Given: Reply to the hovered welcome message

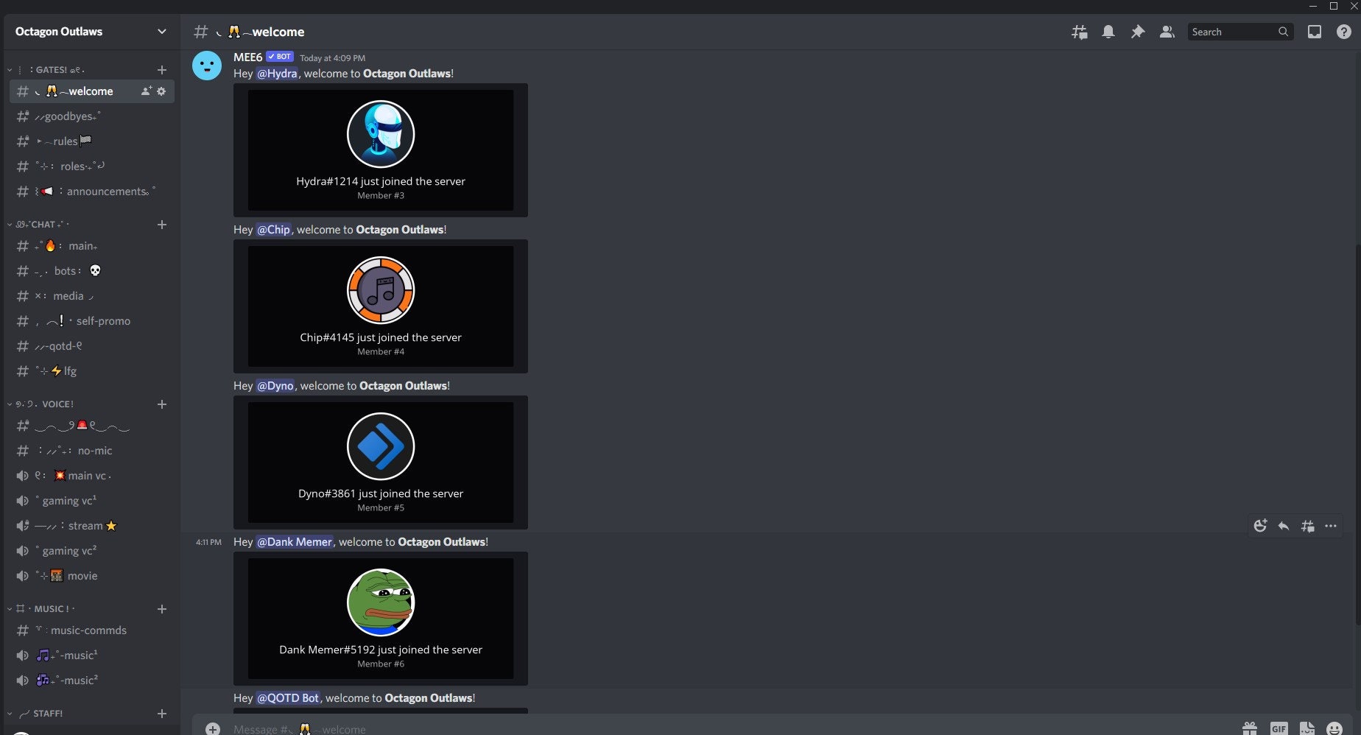Looking at the screenshot, I should 1284,526.
